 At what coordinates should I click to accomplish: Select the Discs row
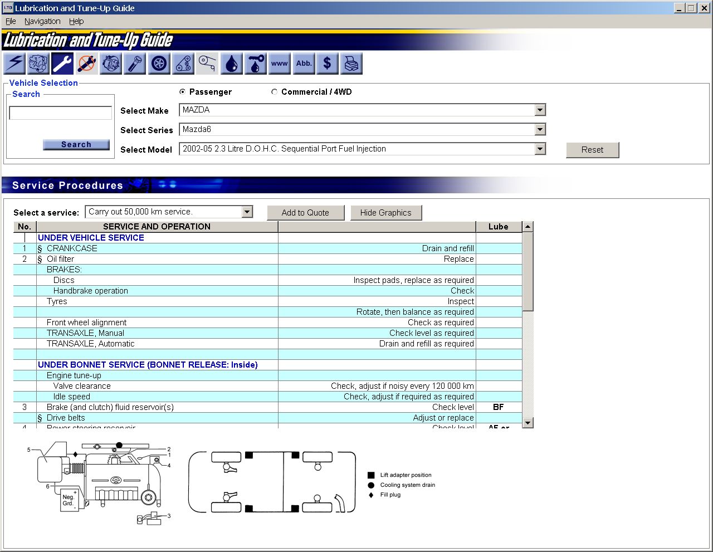click(268, 280)
